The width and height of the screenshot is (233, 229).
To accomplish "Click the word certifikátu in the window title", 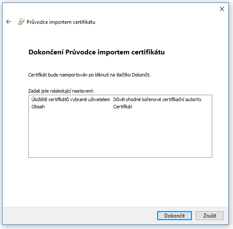I will pyautogui.click(x=84, y=22).
